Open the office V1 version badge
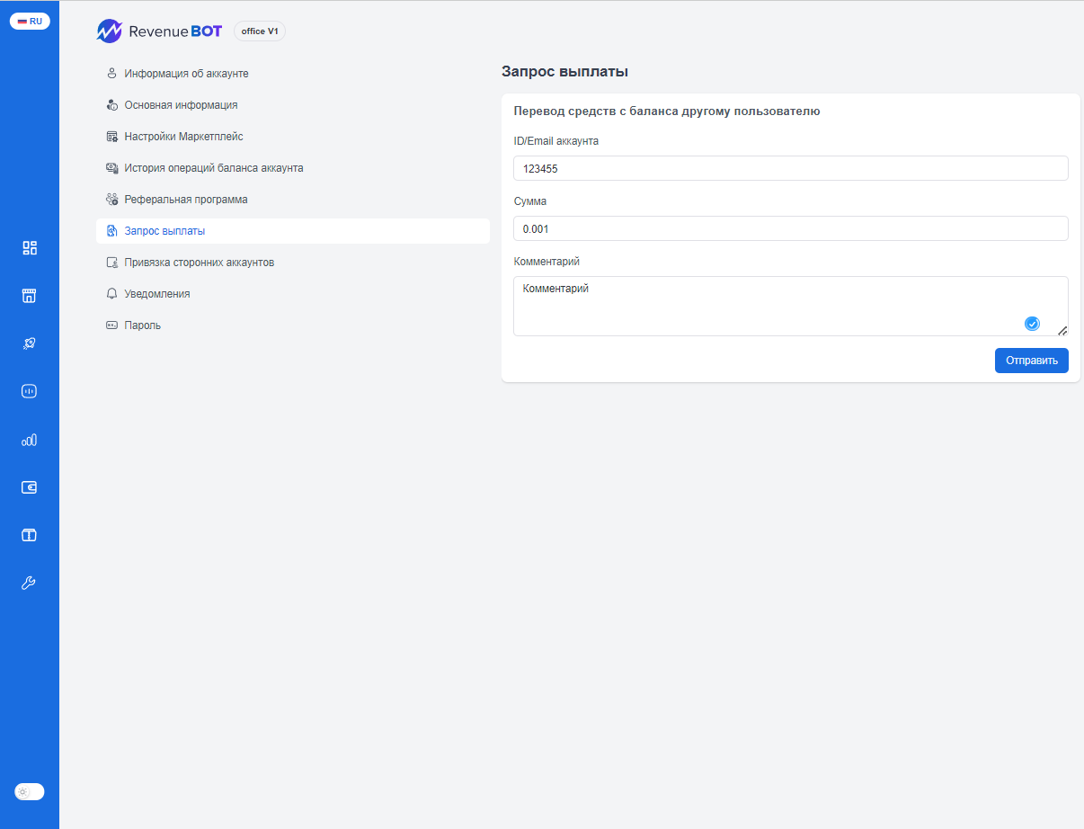 click(x=260, y=31)
